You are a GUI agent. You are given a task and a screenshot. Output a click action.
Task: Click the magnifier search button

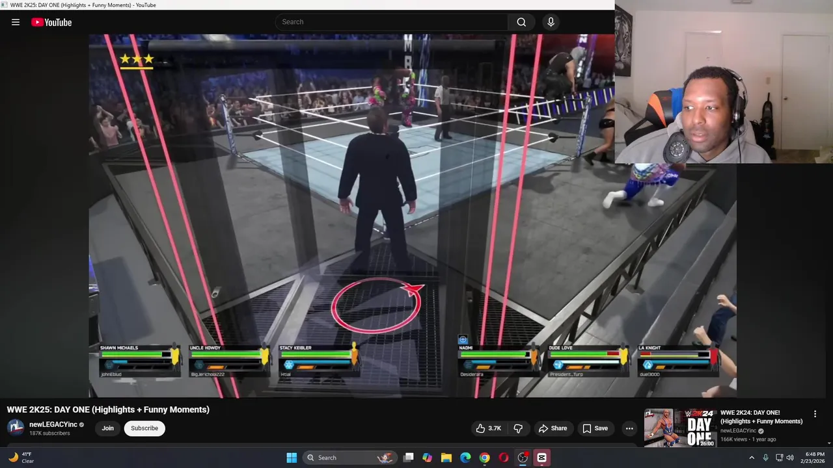(x=521, y=22)
